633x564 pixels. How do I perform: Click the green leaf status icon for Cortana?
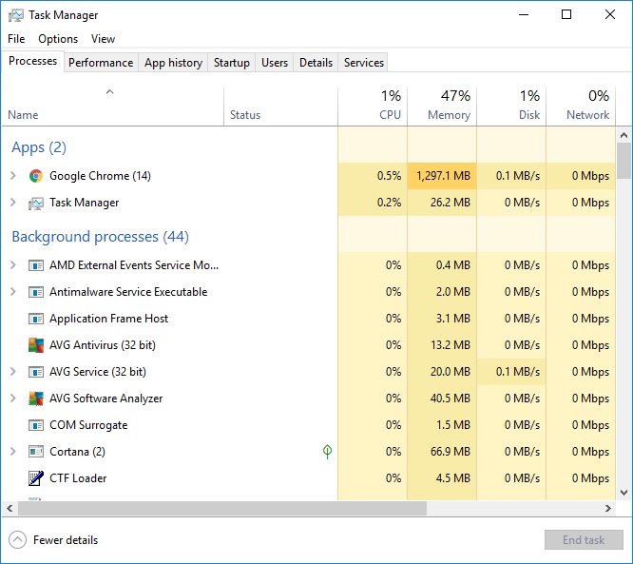coord(327,452)
